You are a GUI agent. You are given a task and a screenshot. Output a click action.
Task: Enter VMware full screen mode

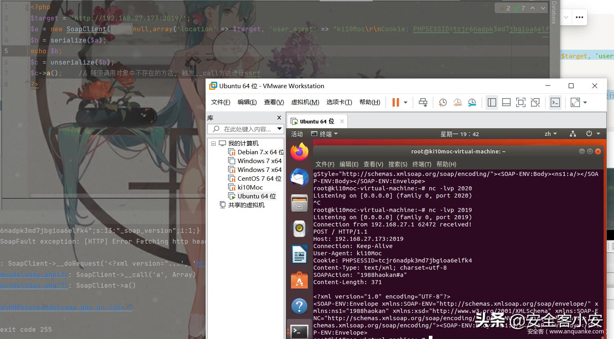pos(521,103)
